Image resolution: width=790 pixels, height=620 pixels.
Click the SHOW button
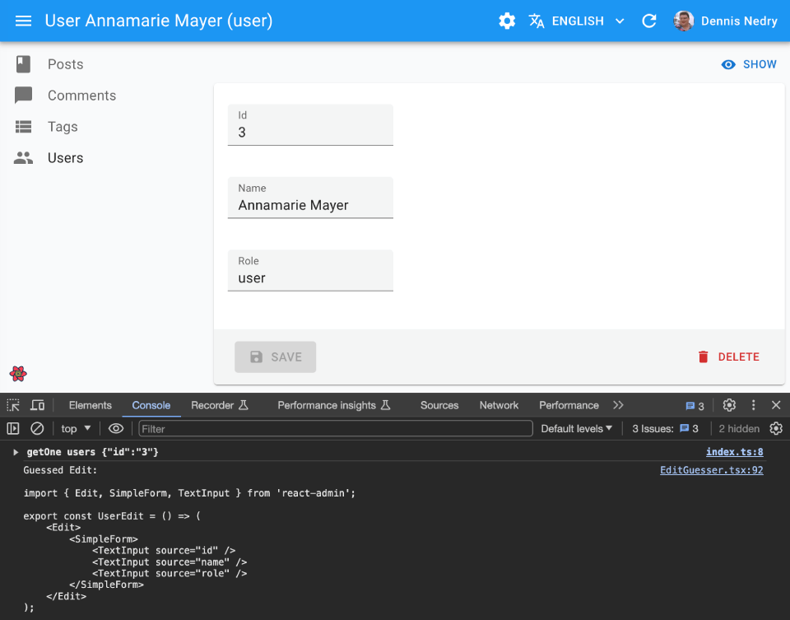pyautogui.click(x=749, y=64)
